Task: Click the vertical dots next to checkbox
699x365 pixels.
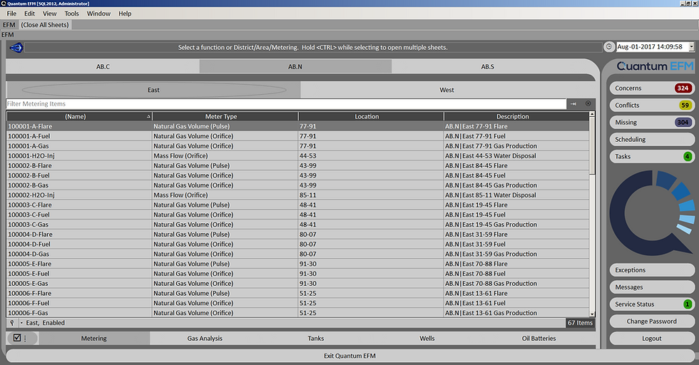Action: (x=25, y=338)
